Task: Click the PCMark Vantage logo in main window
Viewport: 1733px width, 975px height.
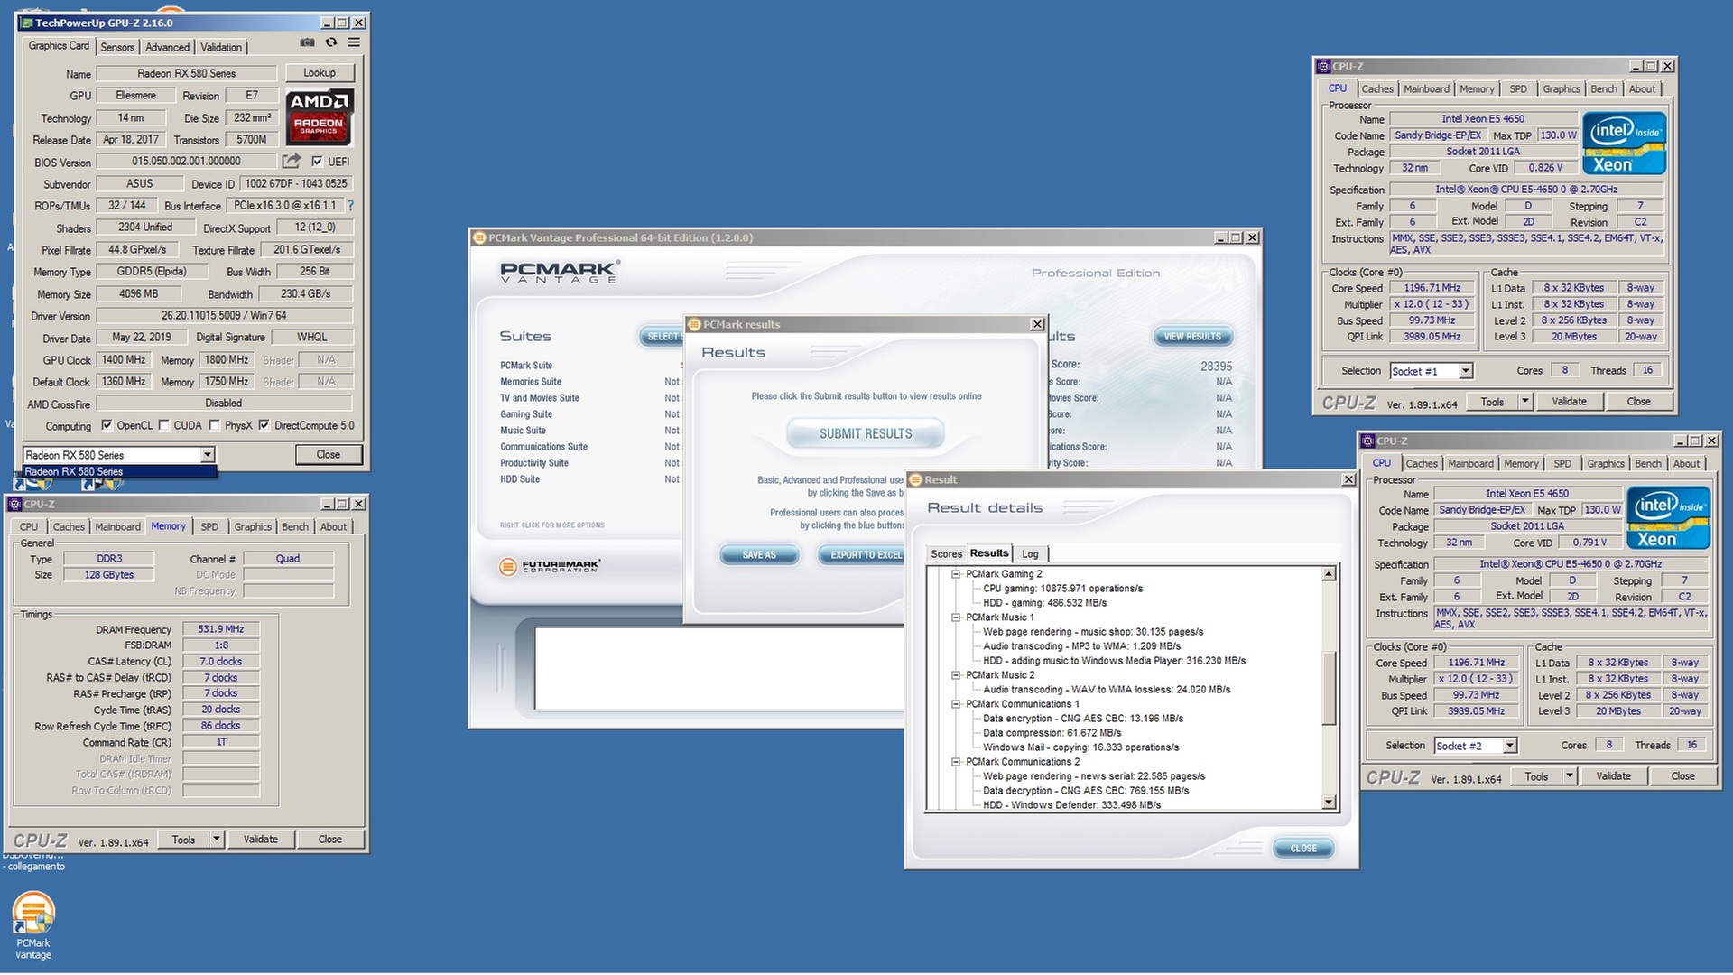Action: (x=560, y=272)
